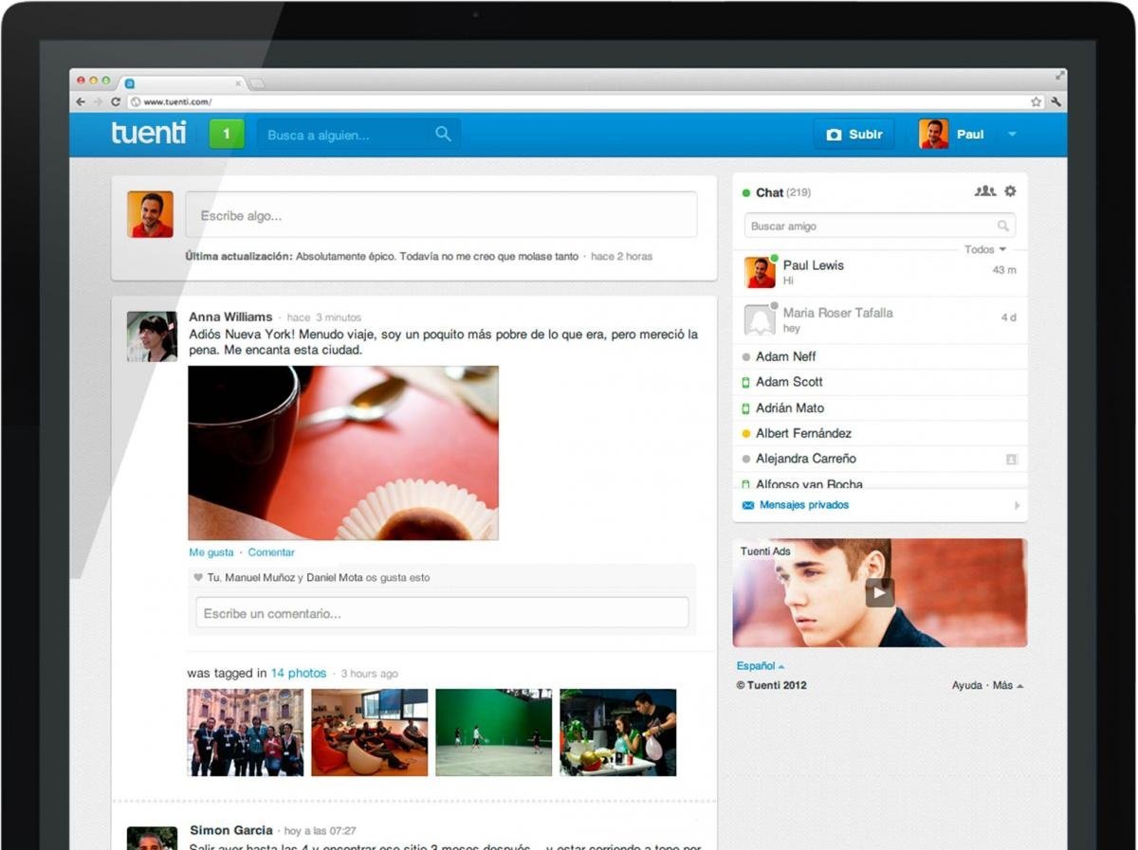Click the chat friends group icon
This screenshot has width=1138, height=850.
click(984, 191)
